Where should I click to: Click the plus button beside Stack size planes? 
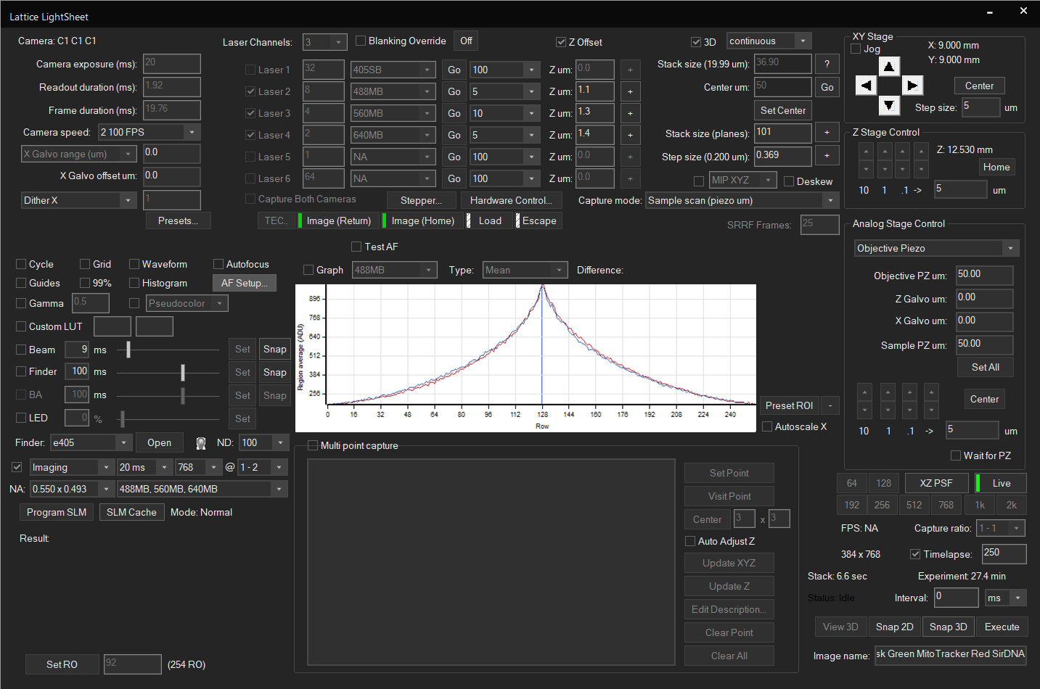click(x=827, y=133)
